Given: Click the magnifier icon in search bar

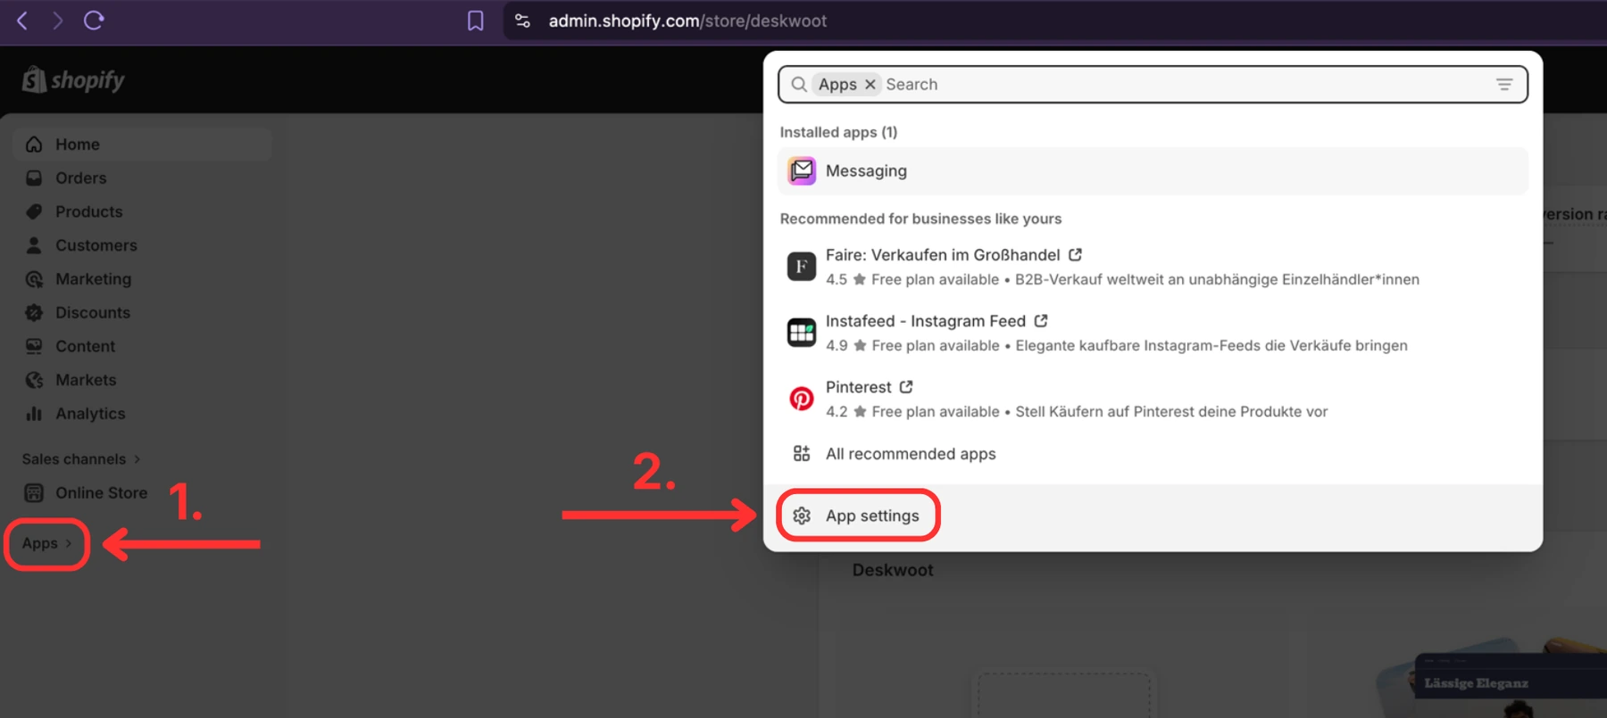Looking at the screenshot, I should click(799, 85).
